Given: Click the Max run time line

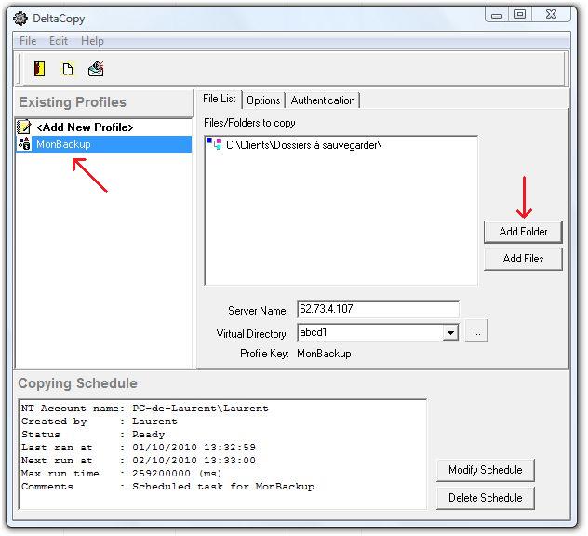Looking at the screenshot, I should point(122,474).
